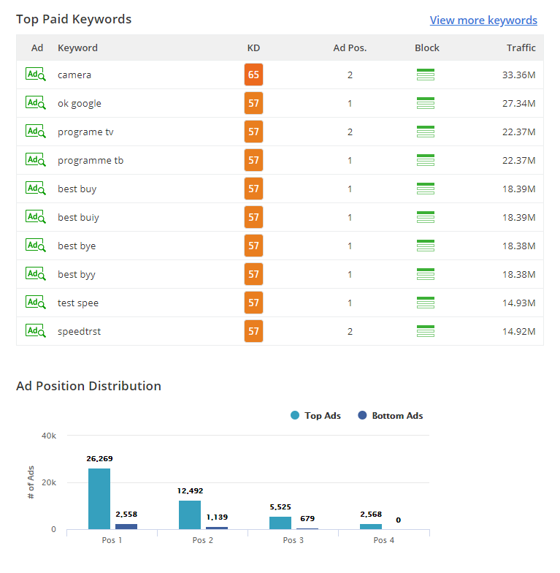
Task: Click the Ad preview icon for camera
Action: pyautogui.click(x=36, y=75)
